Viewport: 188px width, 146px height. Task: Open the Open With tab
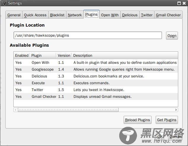tap(110, 15)
